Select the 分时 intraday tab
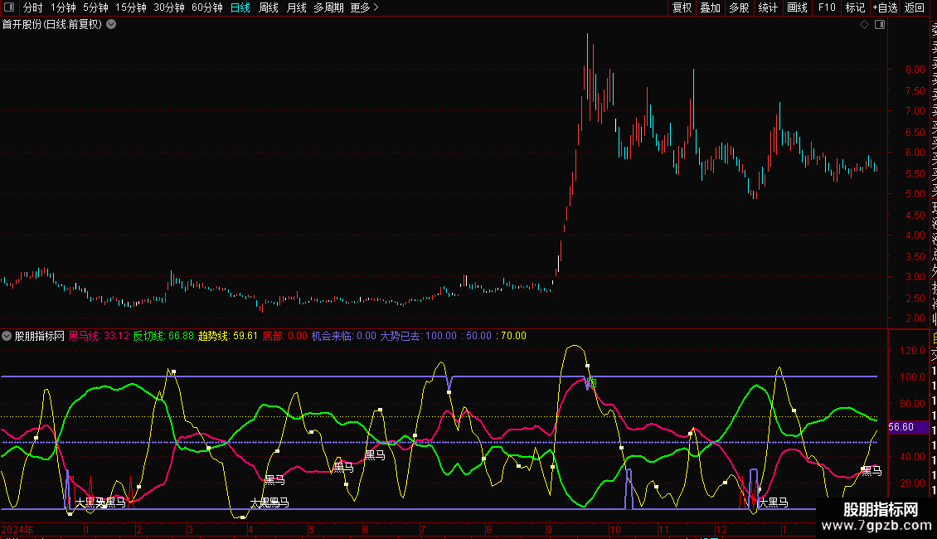Viewport: 937px width, 539px height. tap(32, 7)
